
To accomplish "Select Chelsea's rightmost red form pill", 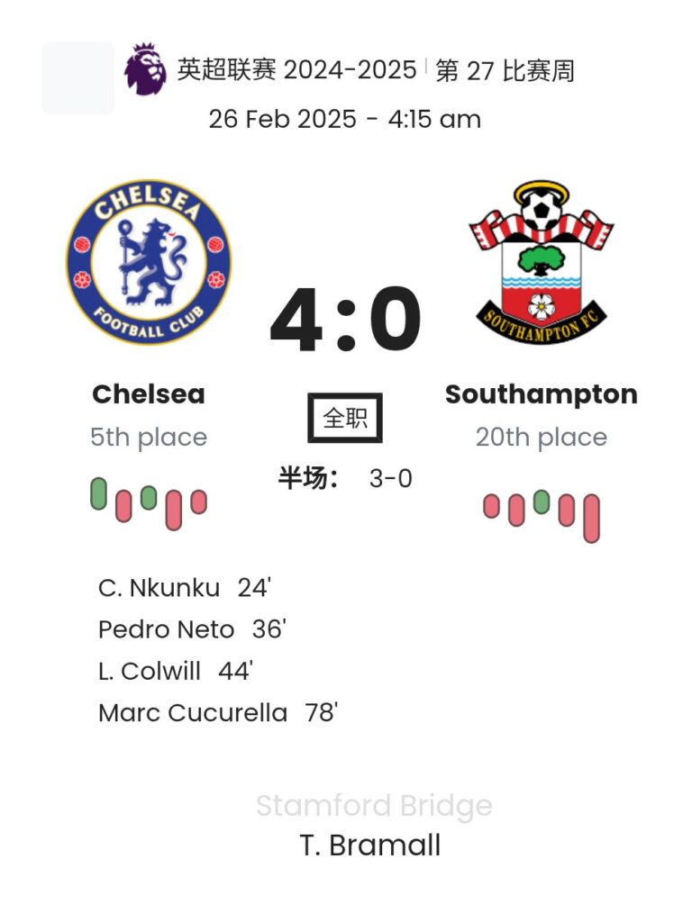I will 198,502.
